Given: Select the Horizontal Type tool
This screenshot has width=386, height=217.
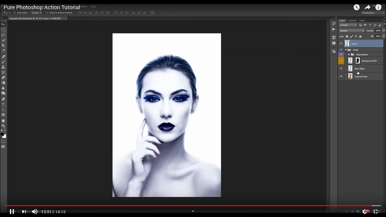Looking at the screenshot, I should [x=3, y=104].
